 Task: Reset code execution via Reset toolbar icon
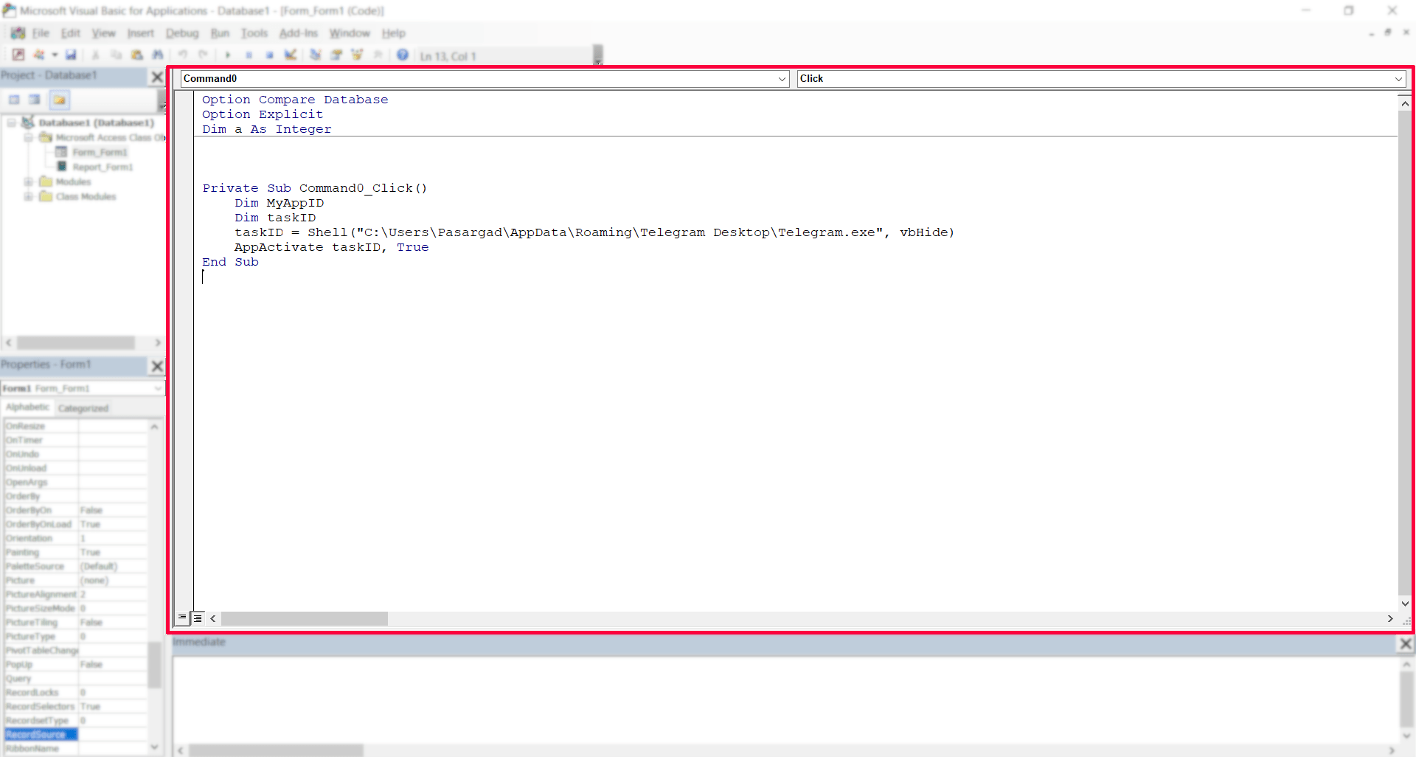[269, 55]
